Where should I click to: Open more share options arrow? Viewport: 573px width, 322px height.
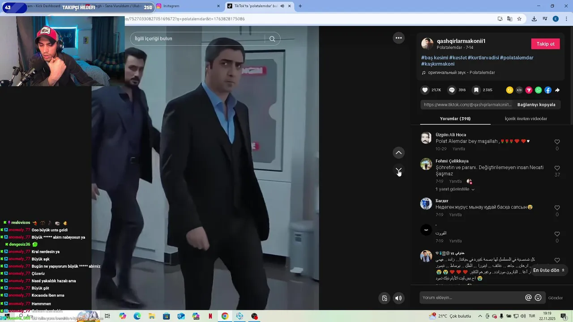coord(557,90)
